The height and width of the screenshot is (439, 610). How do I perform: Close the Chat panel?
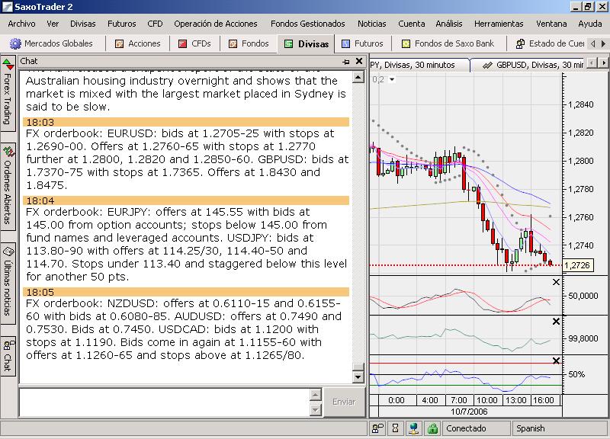coord(359,61)
